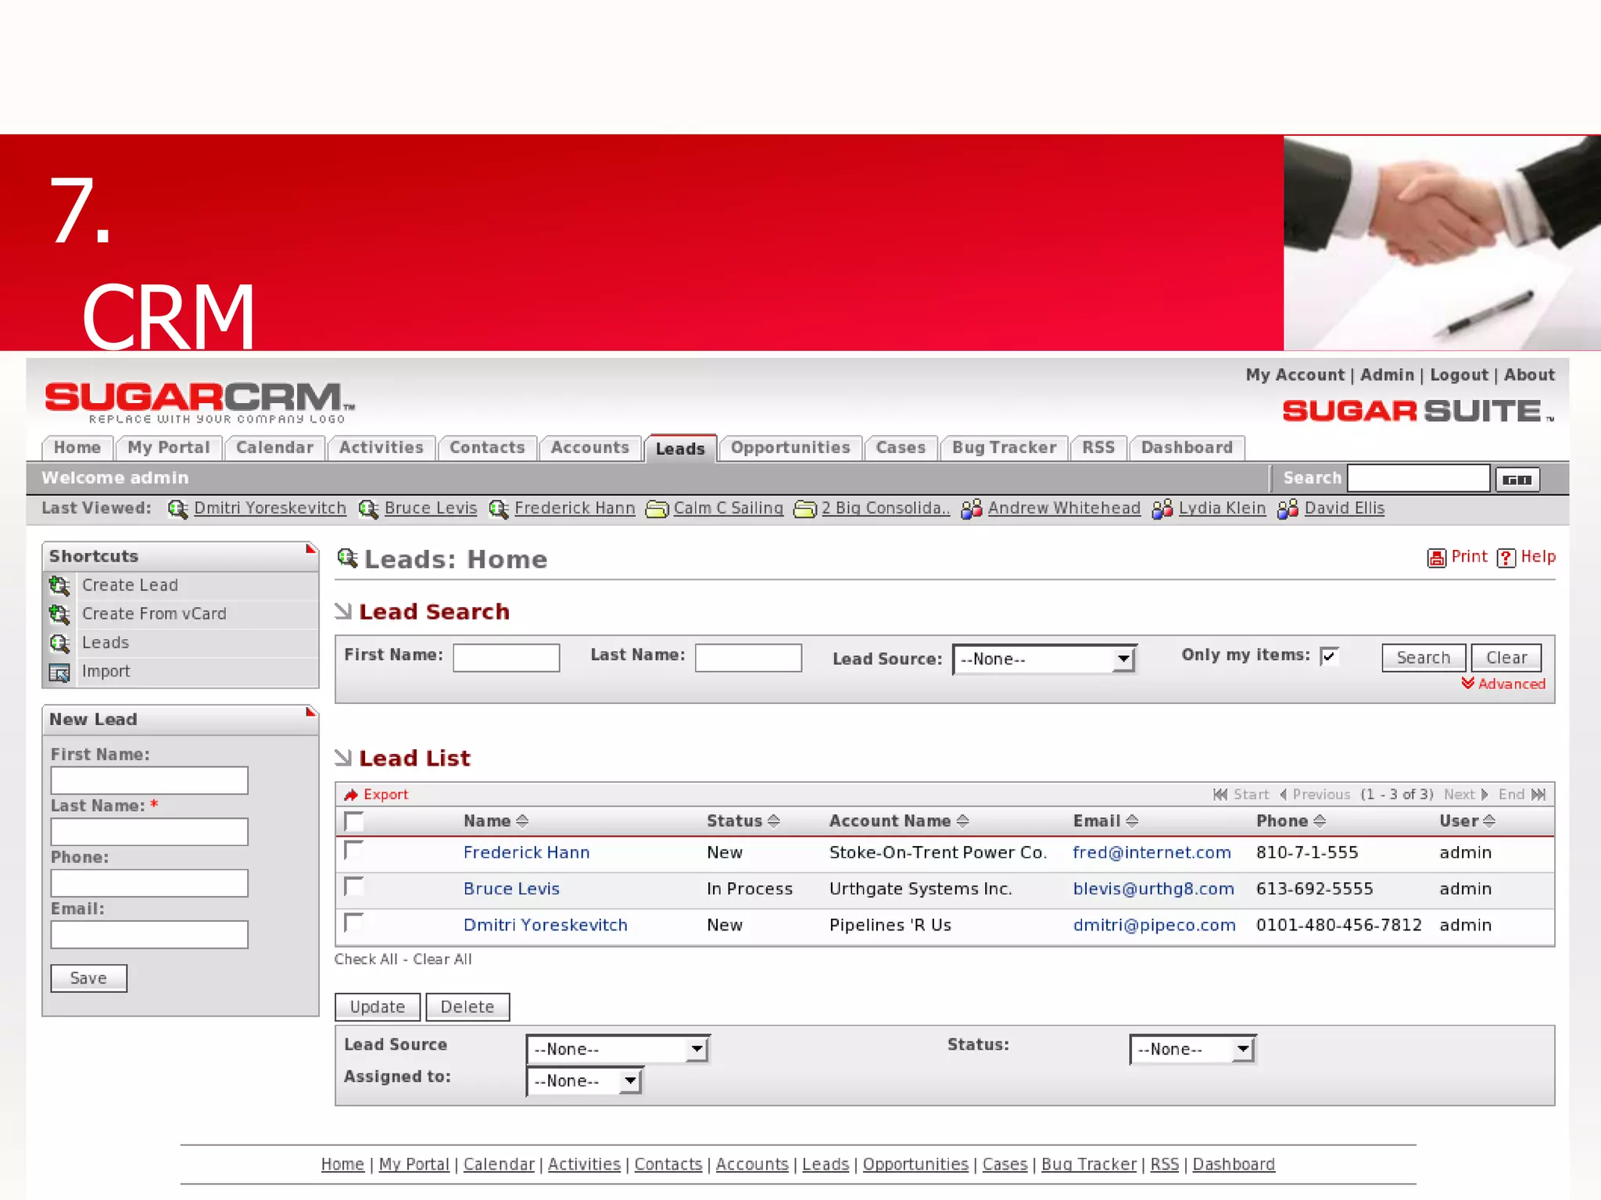
Task: Click the Create From vCard icon
Action: pyautogui.click(x=59, y=614)
